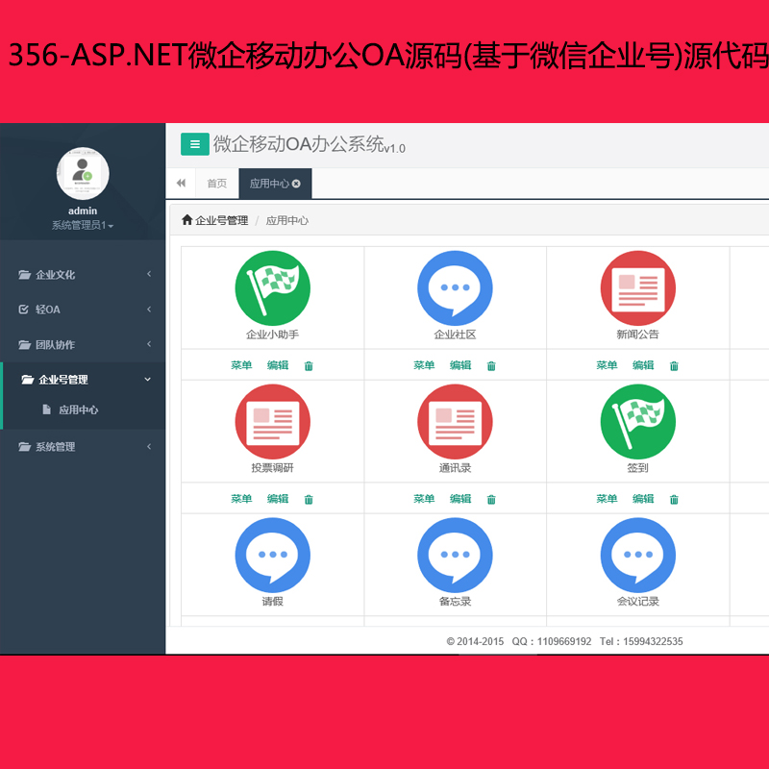Click the 团队协作 folder icon
The width and height of the screenshot is (769, 769).
tap(25, 344)
